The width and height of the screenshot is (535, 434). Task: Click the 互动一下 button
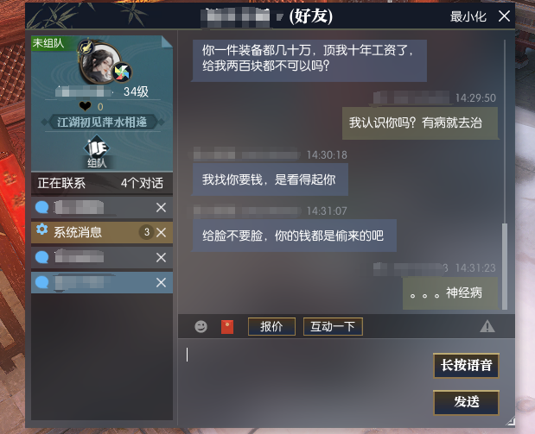[x=333, y=327]
